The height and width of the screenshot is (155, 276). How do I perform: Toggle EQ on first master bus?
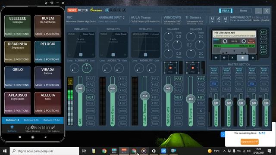click(214, 84)
